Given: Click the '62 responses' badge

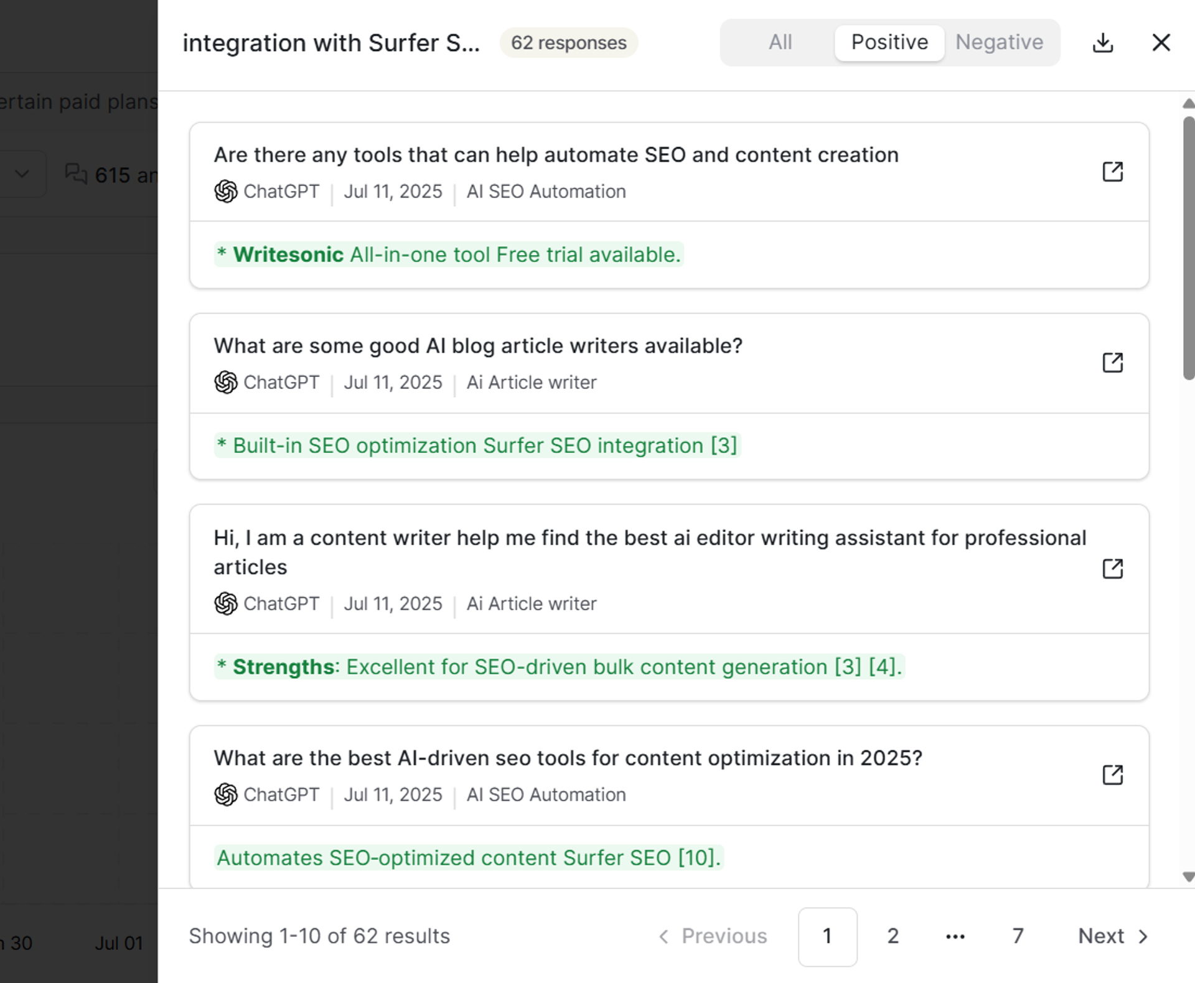Looking at the screenshot, I should tap(568, 43).
